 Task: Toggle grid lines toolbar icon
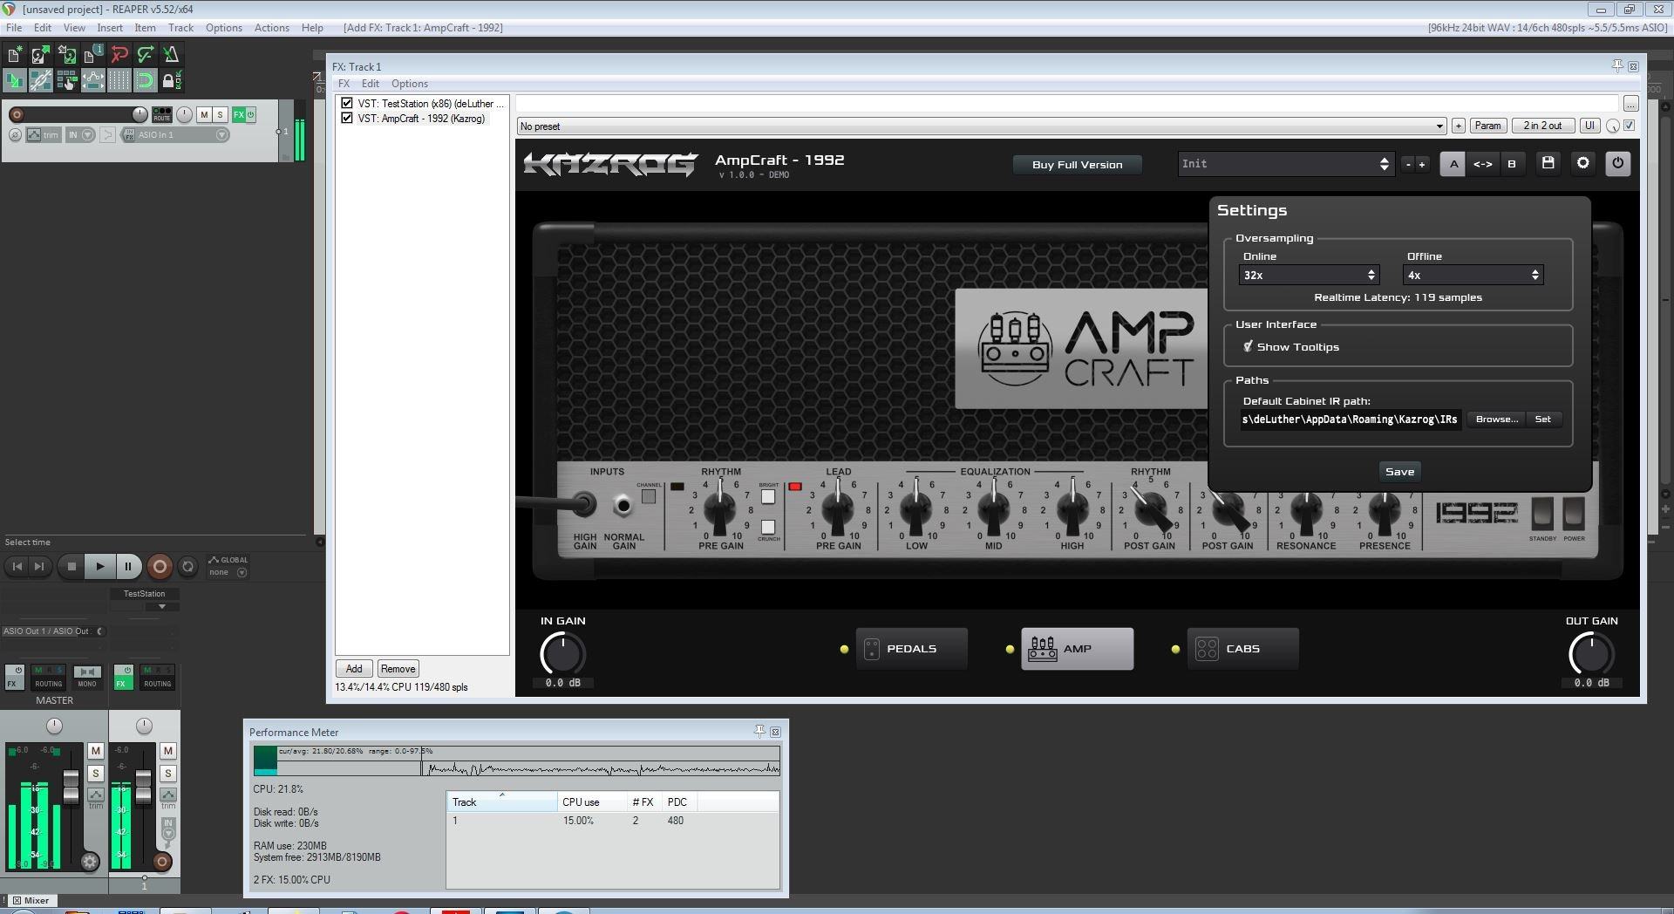(x=119, y=81)
